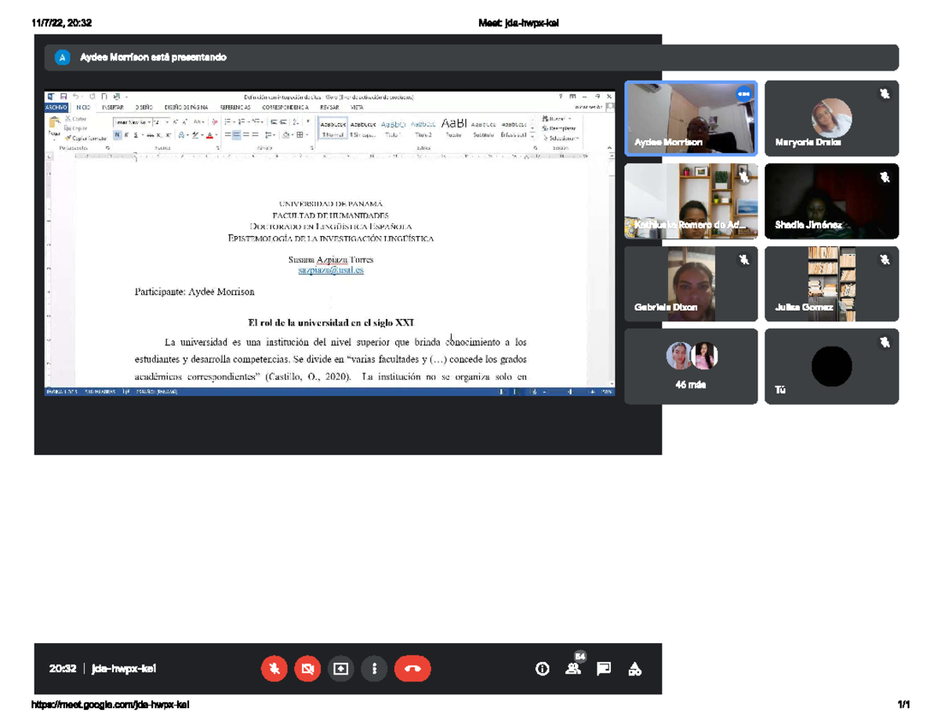Click the sazpiazu@usal.es email link

coord(330,270)
